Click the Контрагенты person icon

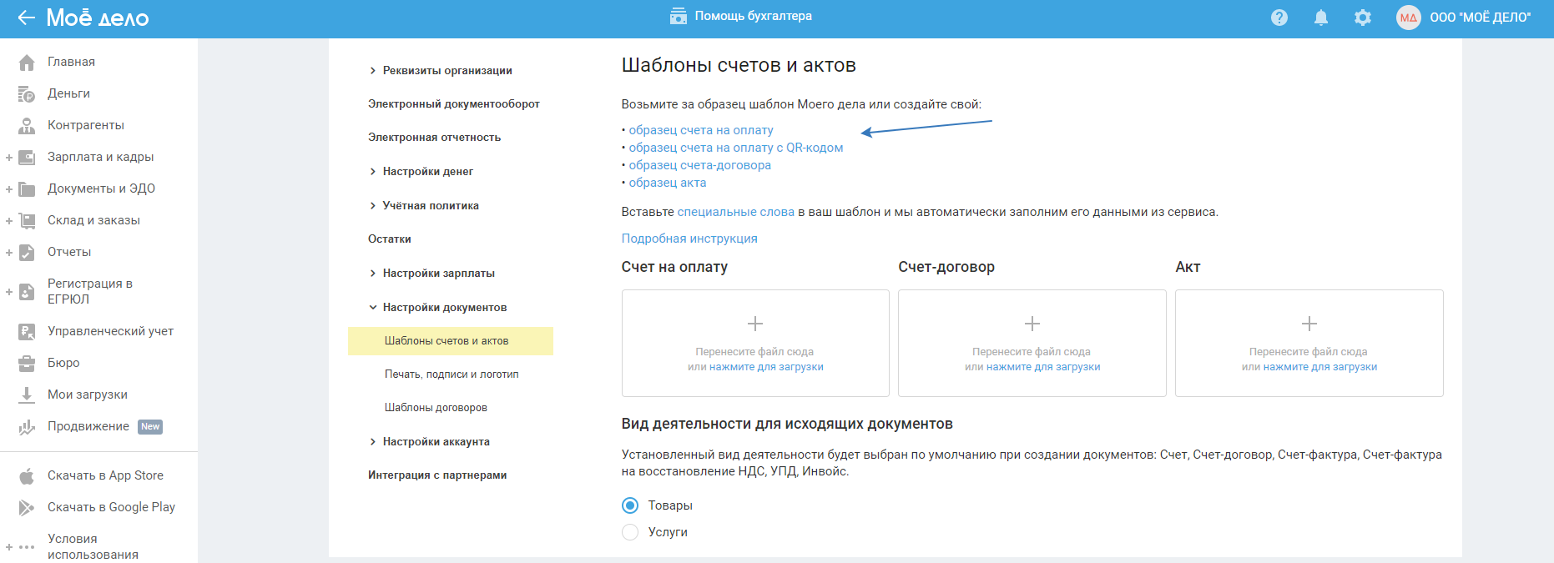(x=27, y=126)
